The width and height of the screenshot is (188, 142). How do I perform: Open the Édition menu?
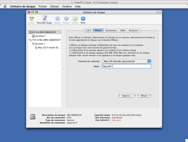click(55, 6)
